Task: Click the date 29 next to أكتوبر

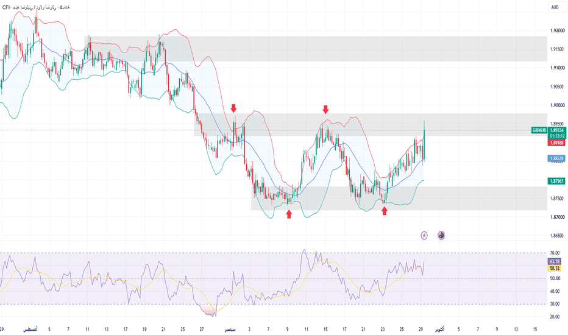Action: 421,330
